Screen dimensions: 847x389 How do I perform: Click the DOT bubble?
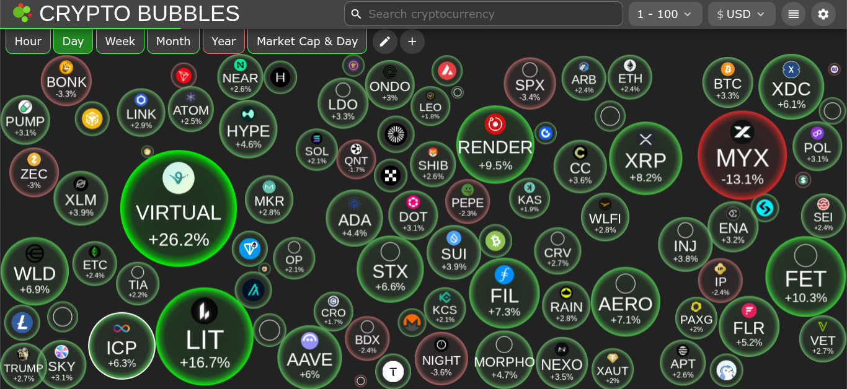[x=413, y=215]
